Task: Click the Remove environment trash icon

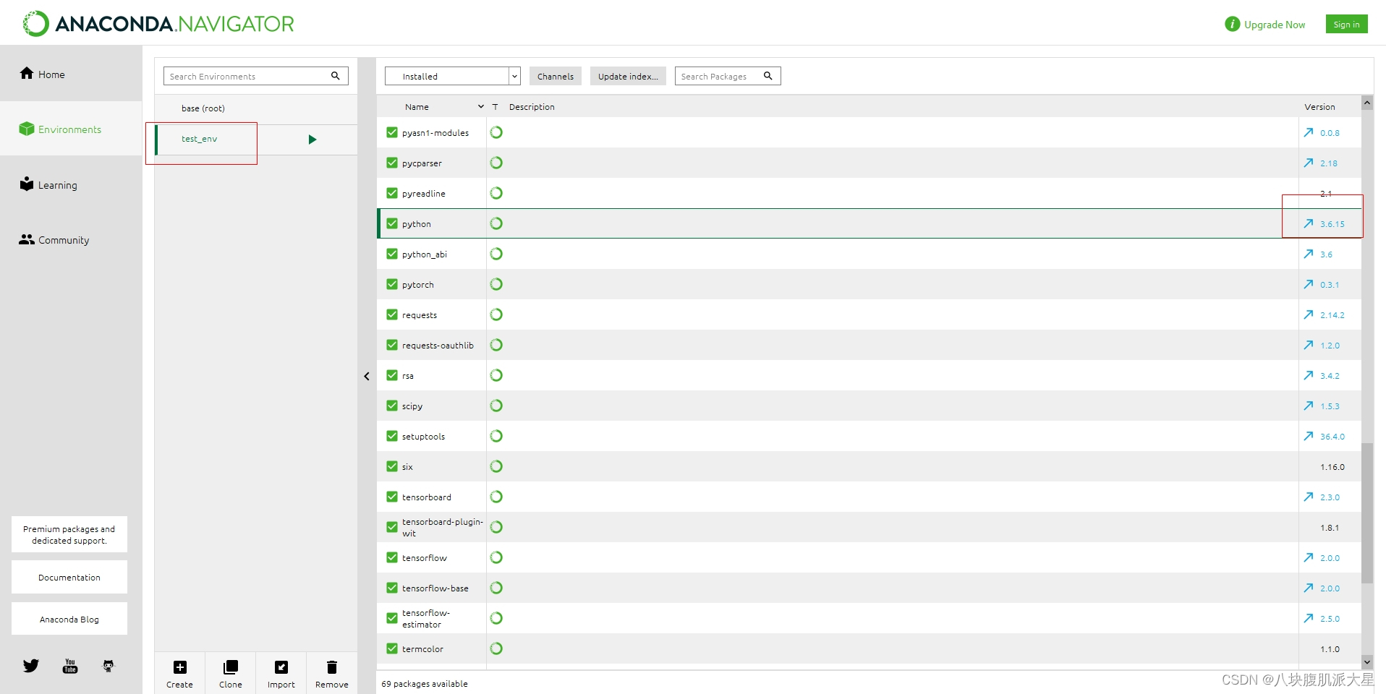Action: click(x=332, y=667)
